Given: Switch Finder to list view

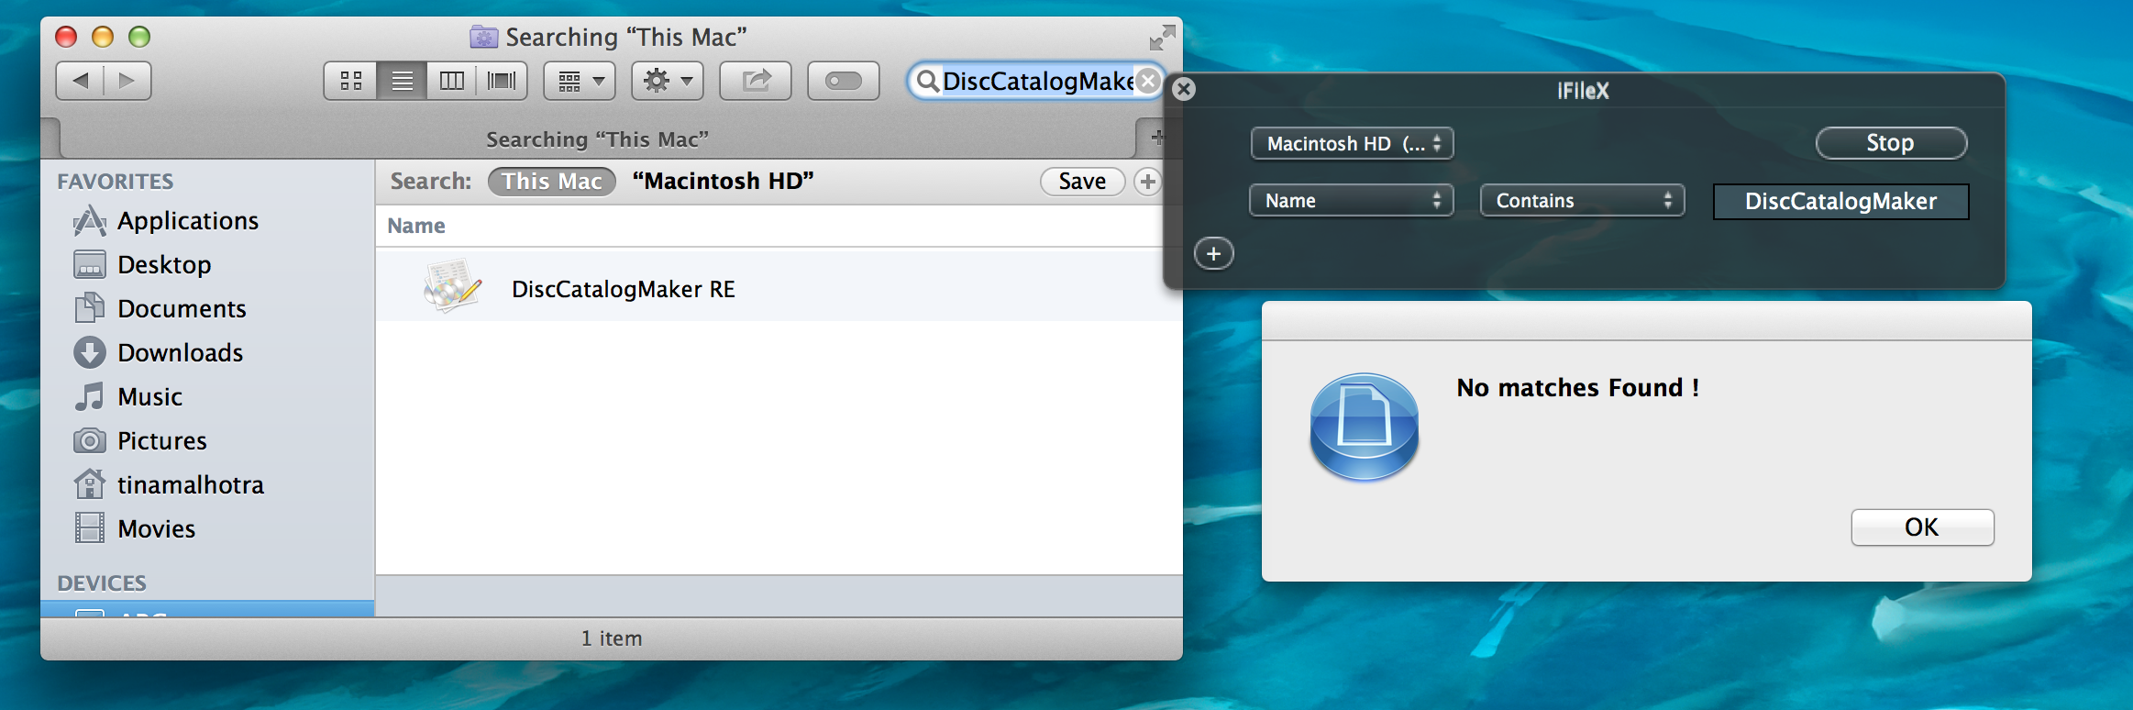Looking at the screenshot, I should tap(402, 81).
